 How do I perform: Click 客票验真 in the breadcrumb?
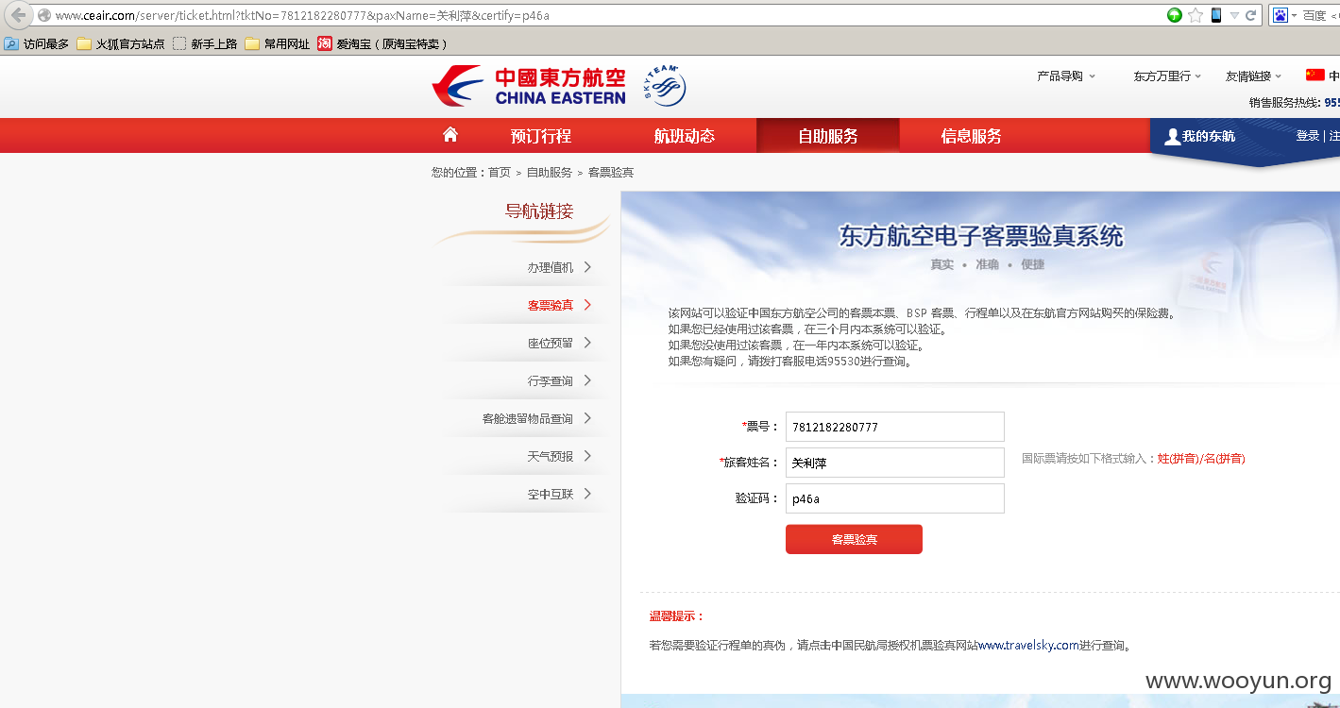pyautogui.click(x=611, y=173)
